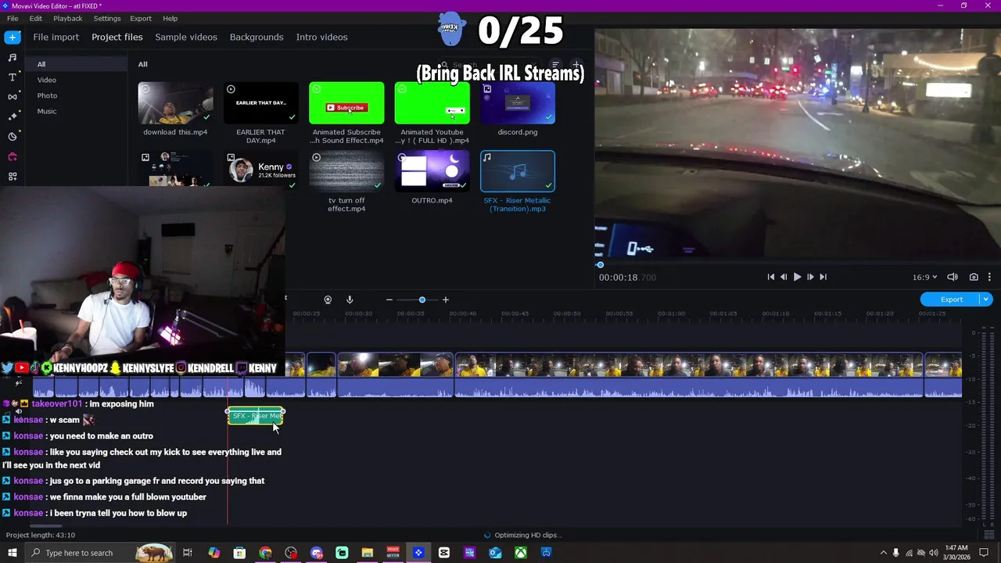1001x563 pixels.
Task: Select OUTRO.mp4 thumbnail
Action: [432, 171]
